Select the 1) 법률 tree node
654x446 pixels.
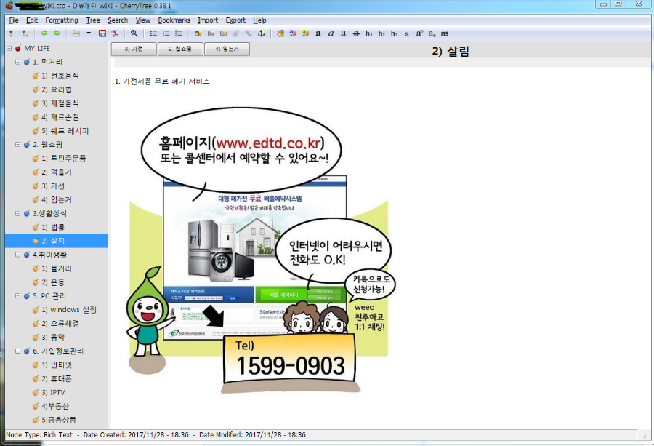click(x=53, y=228)
